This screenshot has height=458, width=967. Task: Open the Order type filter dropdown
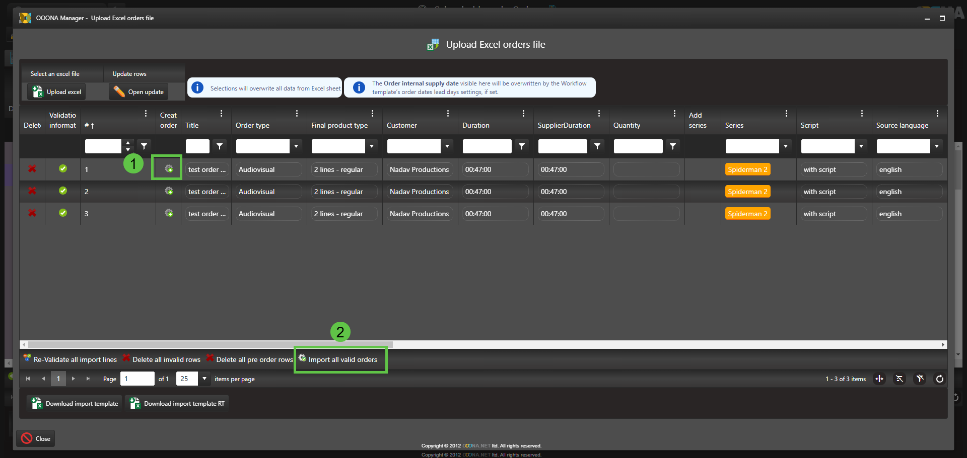(296, 146)
